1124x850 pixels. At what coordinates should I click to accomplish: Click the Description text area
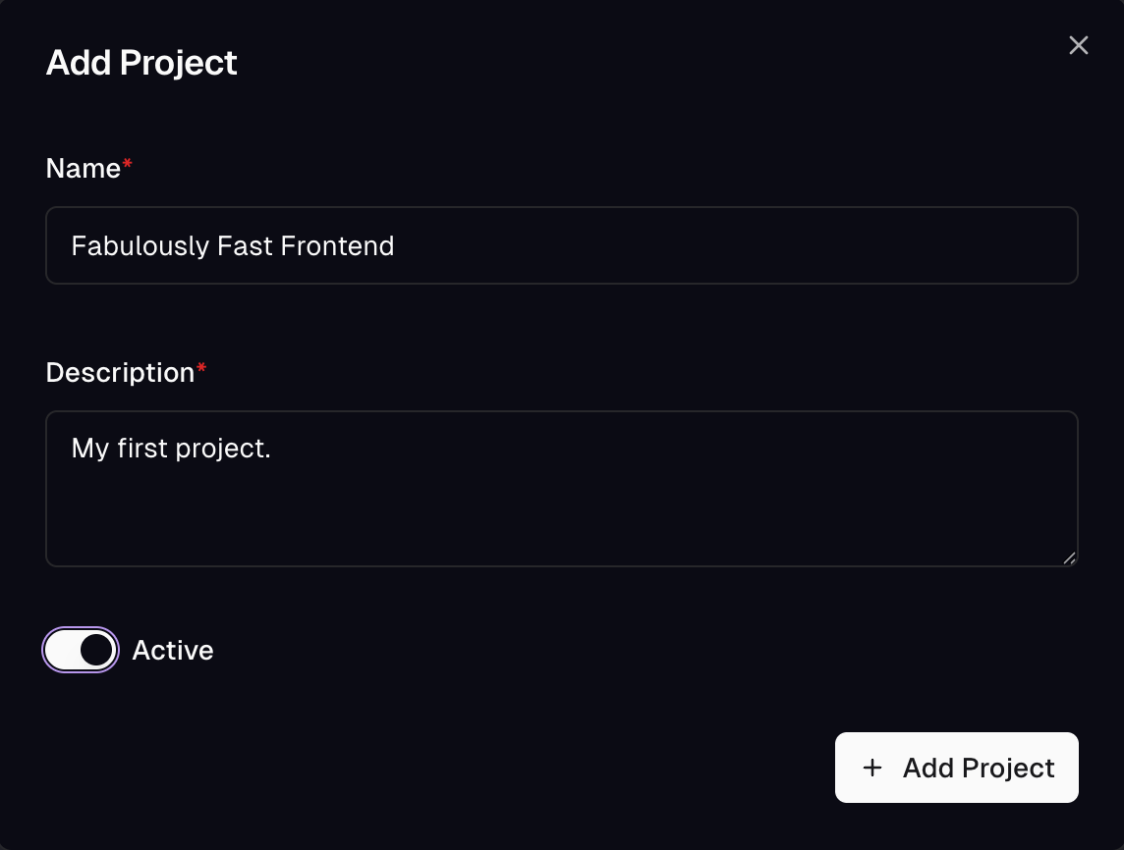pyautogui.click(x=561, y=488)
